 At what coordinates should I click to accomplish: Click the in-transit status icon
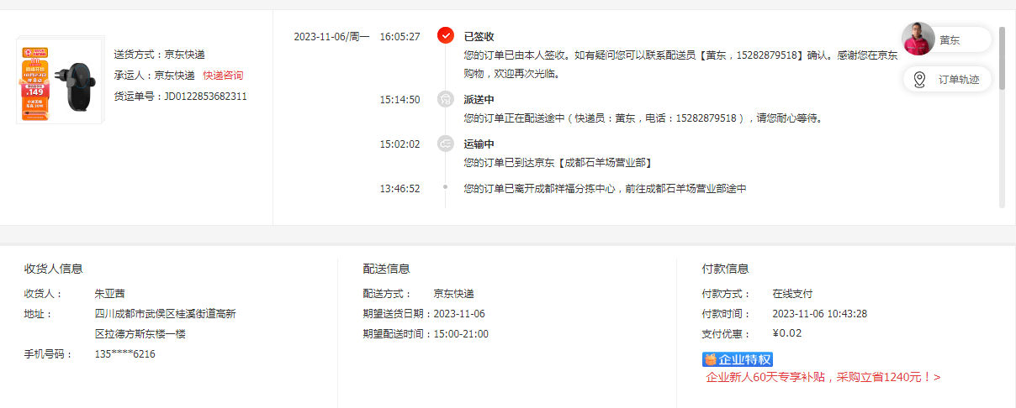click(x=445, y=144)
